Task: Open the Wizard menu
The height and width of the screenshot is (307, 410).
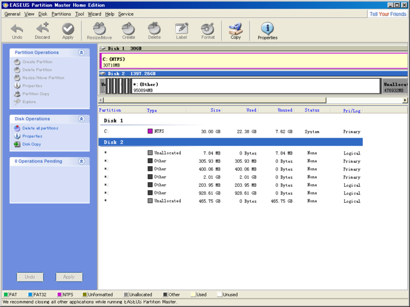Action: click(94, 14)
